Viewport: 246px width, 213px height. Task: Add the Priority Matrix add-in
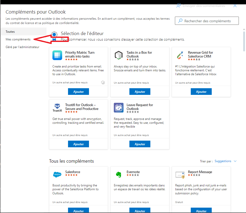(x=79, y=92)
